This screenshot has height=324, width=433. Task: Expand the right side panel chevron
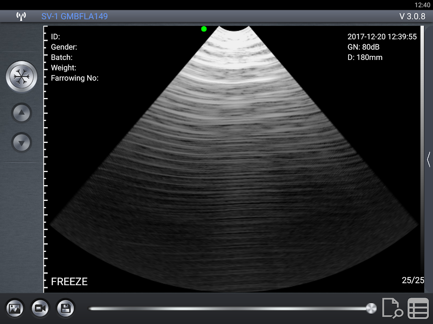tap(429, 159)
